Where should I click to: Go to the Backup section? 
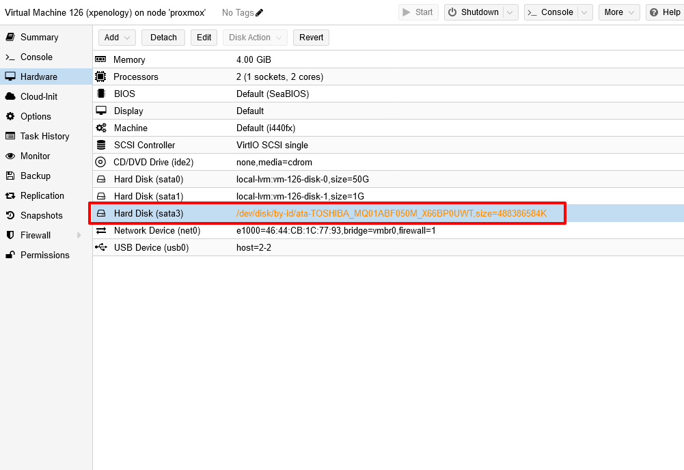point(36,176)
